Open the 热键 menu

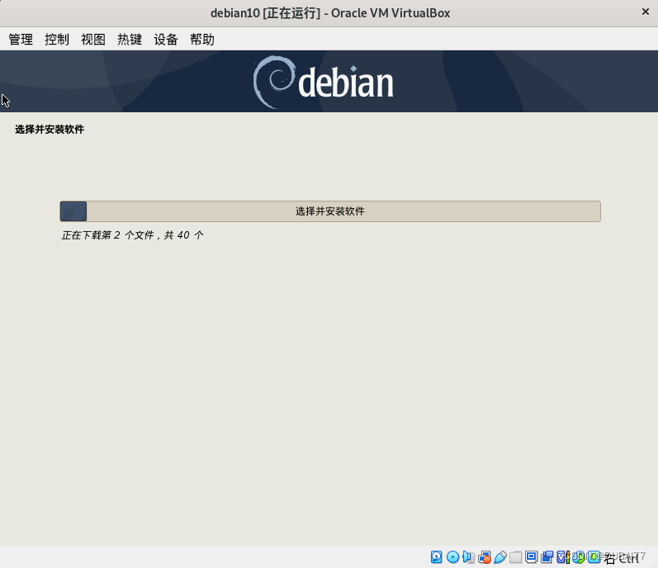(130, 40)
